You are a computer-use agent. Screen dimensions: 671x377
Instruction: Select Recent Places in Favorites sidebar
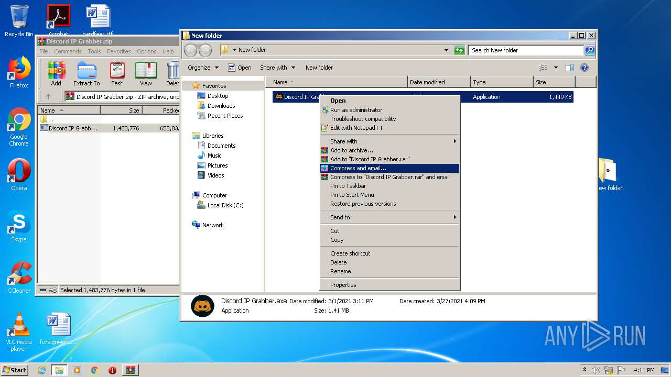(x=220, y=116)
